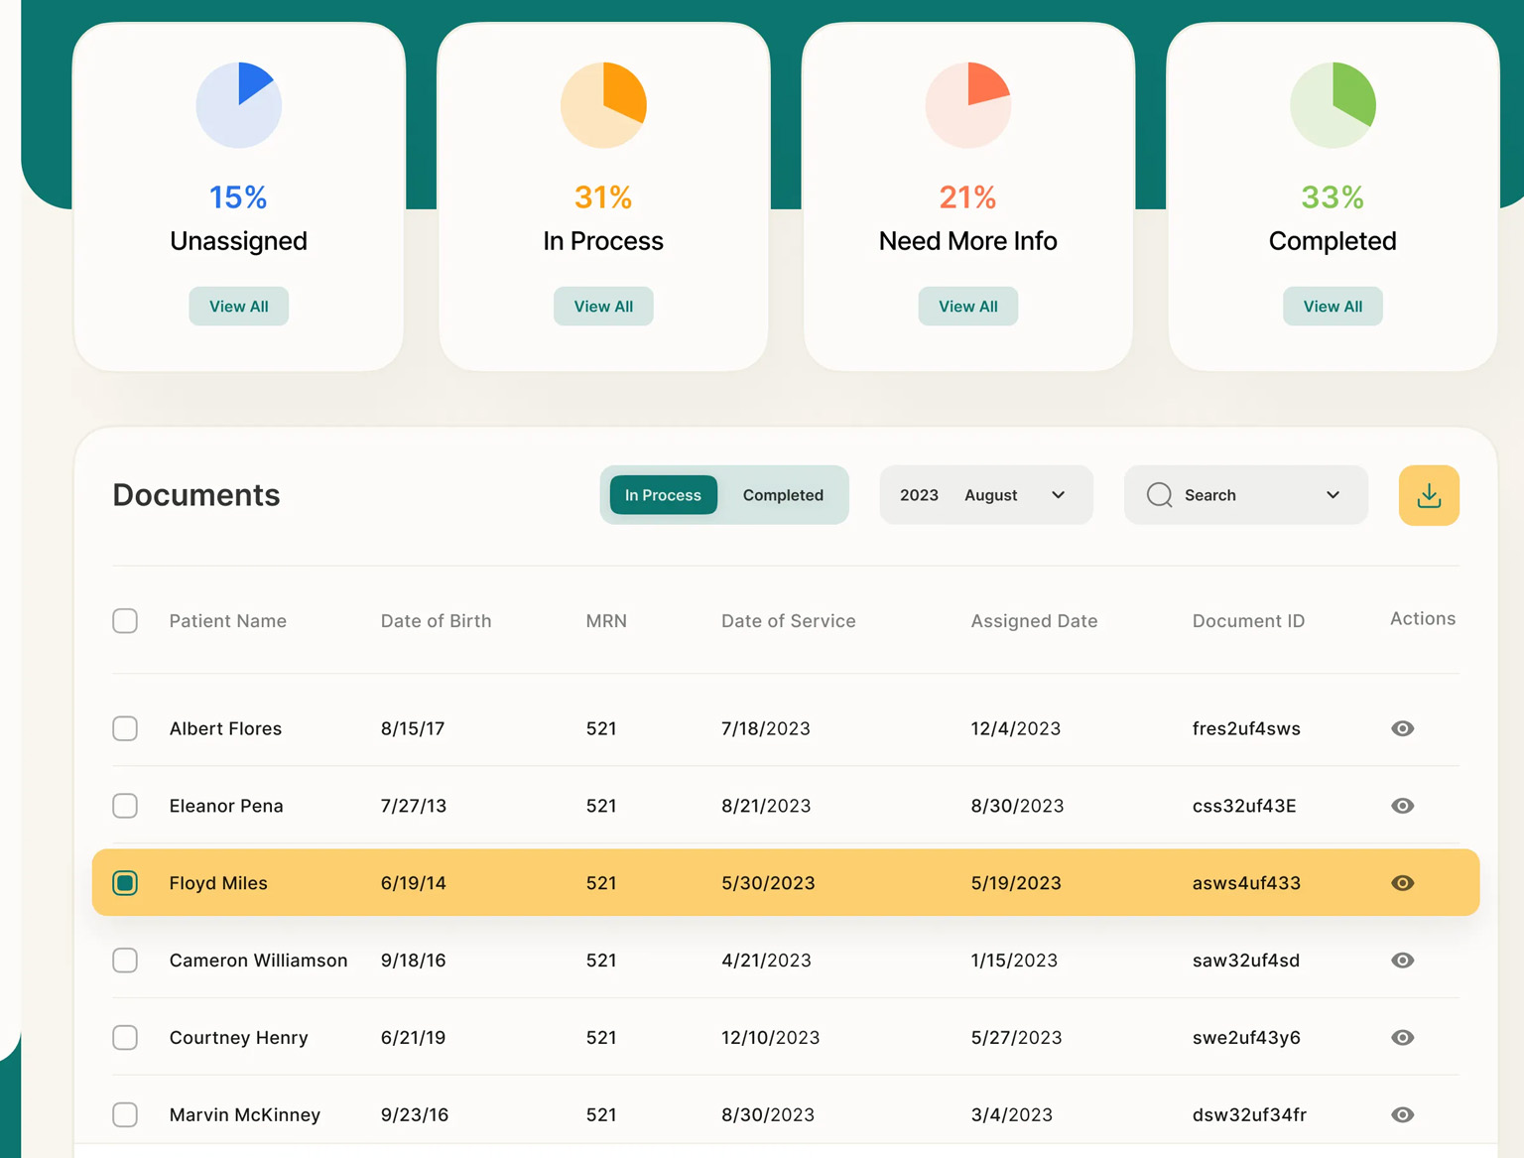Click patient name Floyd Miles

click(x=218, y=883)
